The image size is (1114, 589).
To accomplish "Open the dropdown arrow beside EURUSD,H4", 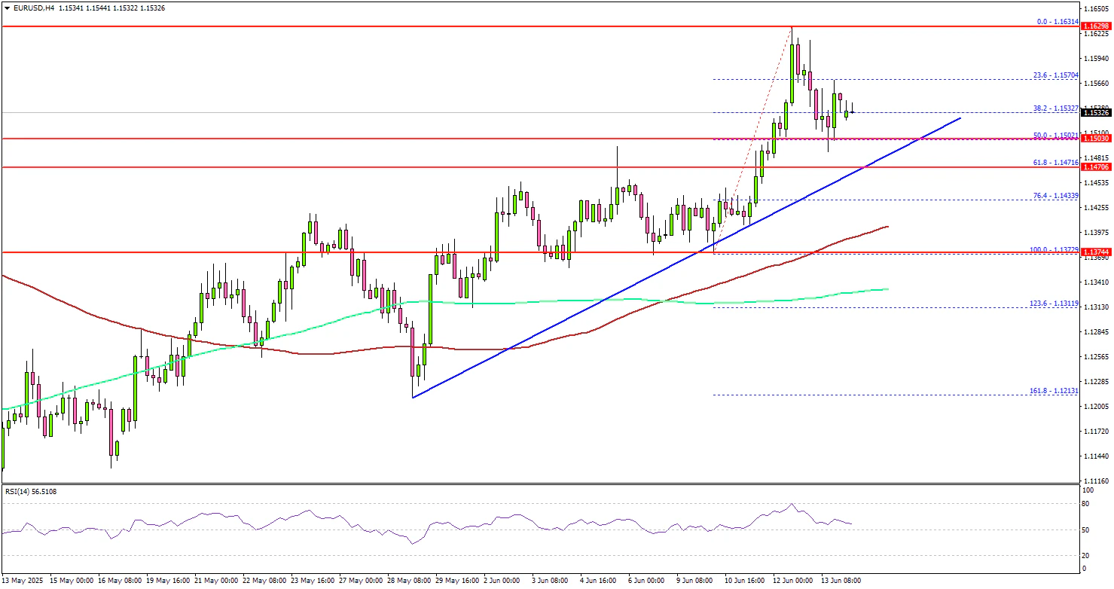I will [7, 8].
